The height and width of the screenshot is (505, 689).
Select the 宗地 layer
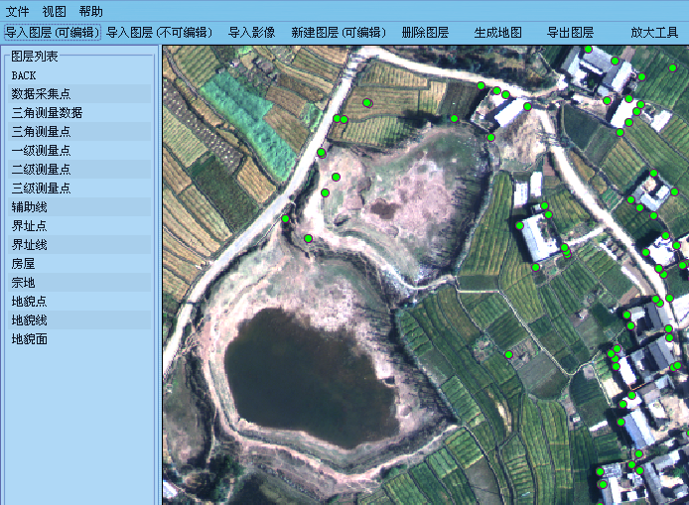click(79, 283)
